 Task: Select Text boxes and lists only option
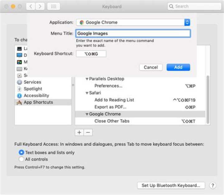point(21,153)
